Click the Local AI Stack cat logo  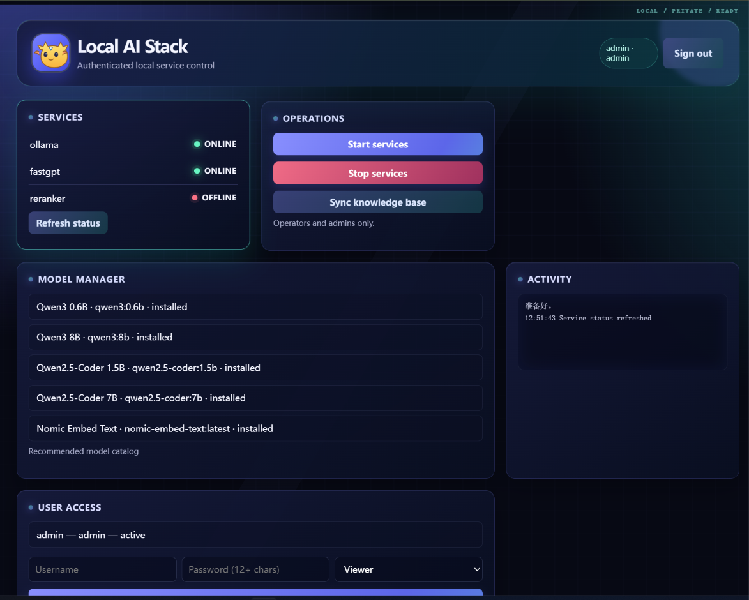[x=51, y=53]
